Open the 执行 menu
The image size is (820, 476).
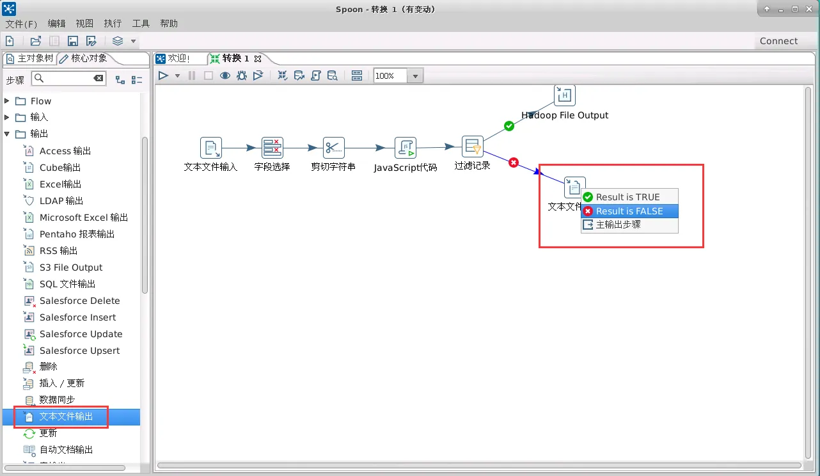tap(113, 24)
